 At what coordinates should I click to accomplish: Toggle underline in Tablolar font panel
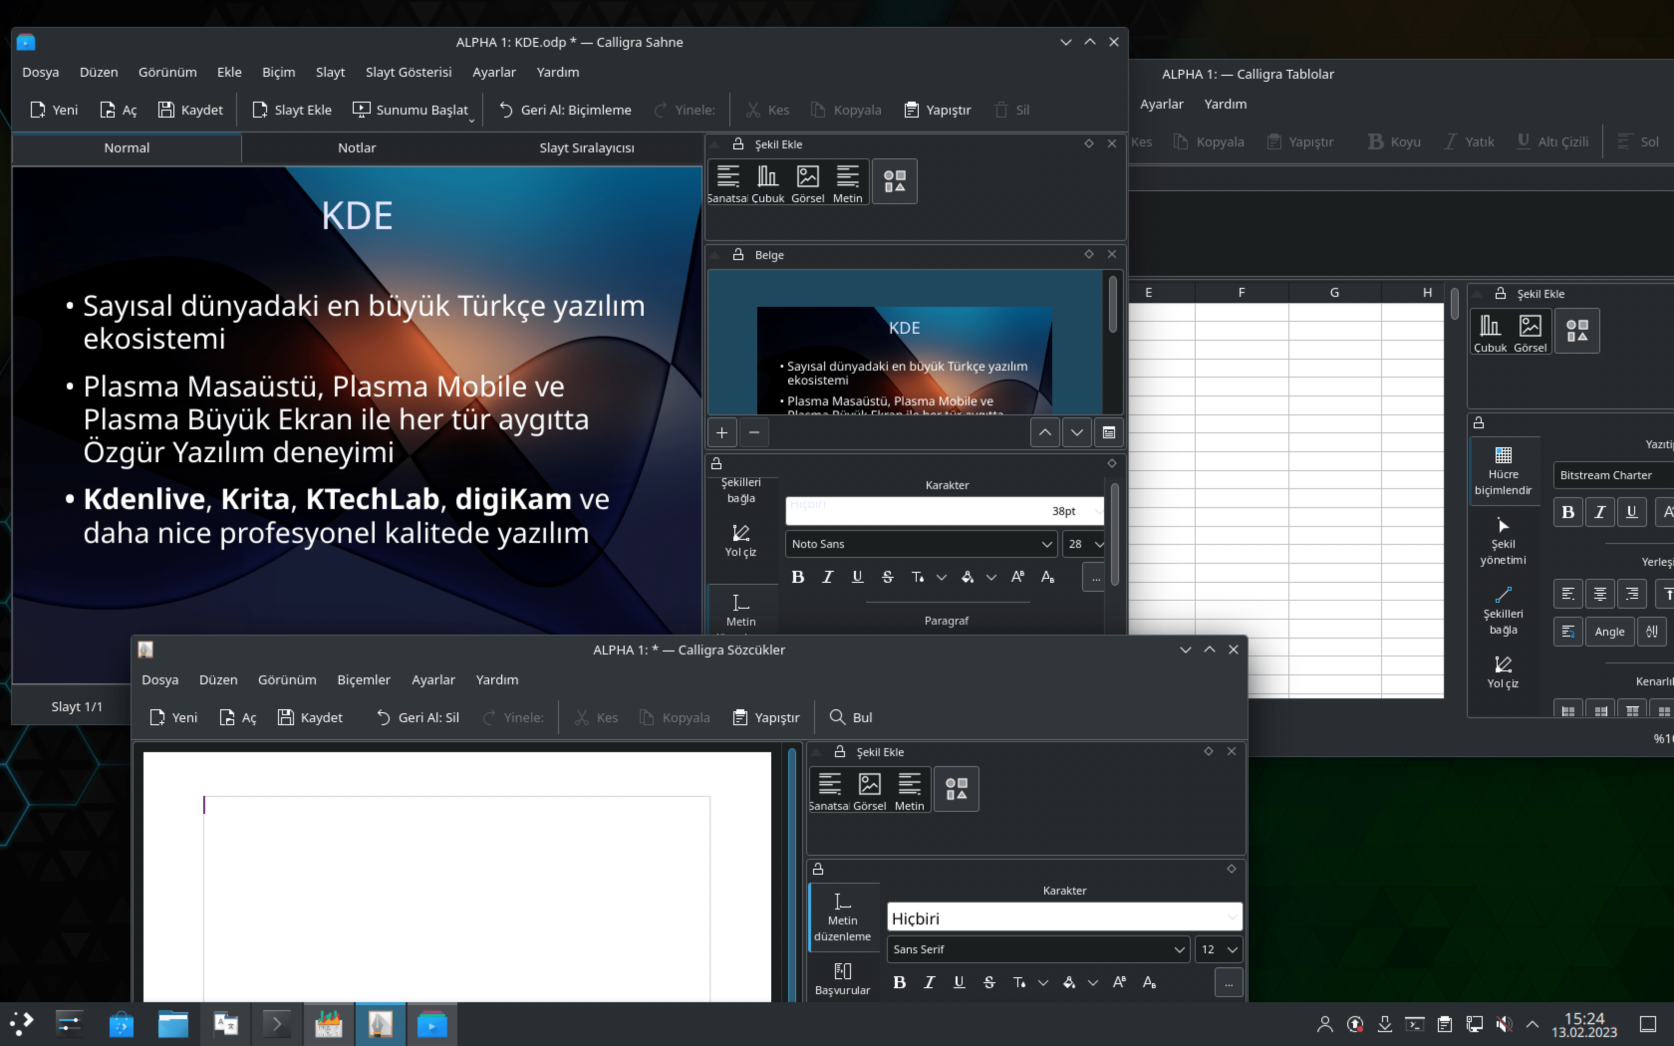click(x=1631, y=512)
